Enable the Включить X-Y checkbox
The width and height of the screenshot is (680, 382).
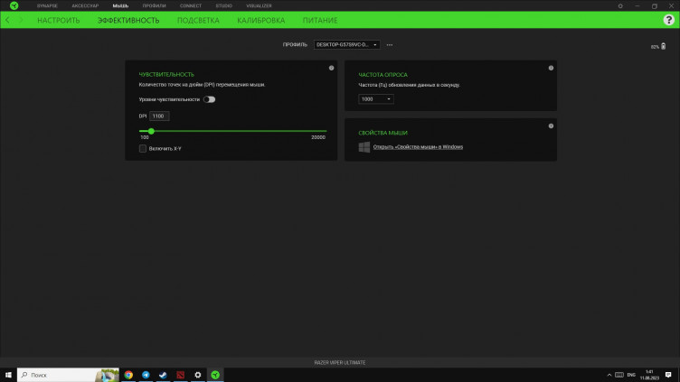tap(143, 148)
